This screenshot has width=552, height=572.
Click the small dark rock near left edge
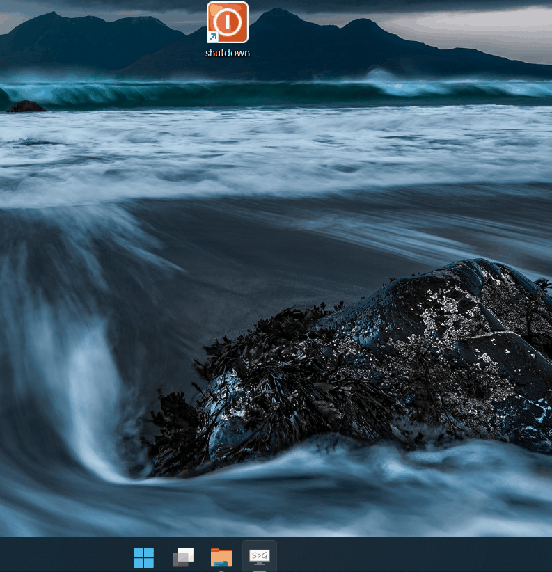click(x=26, y=106)
